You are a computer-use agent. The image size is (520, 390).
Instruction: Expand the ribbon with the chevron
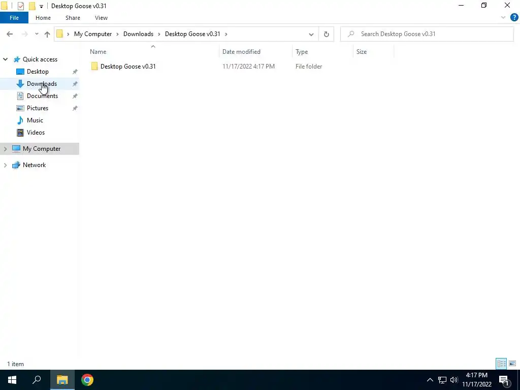pos(503,18)
